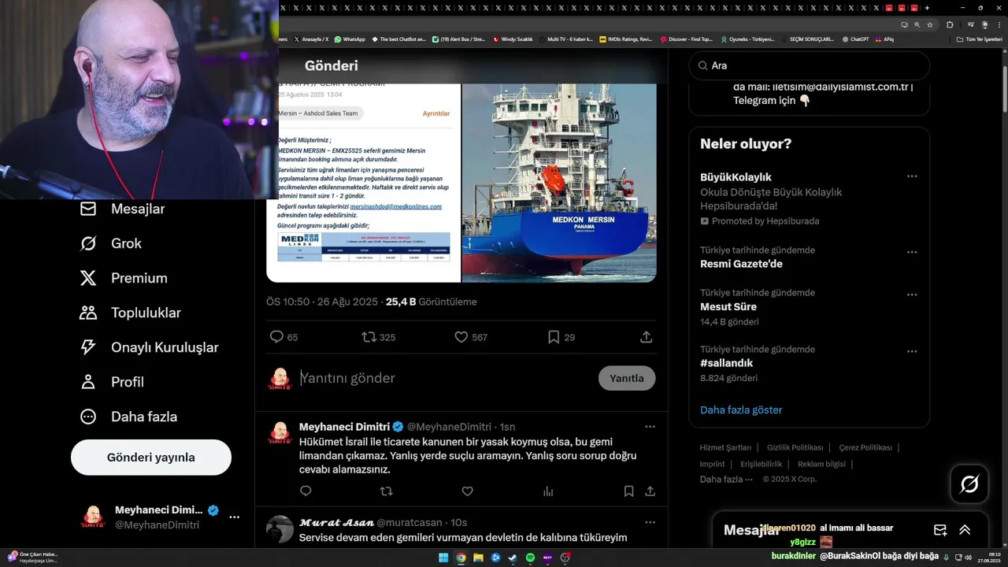1008x567 pixels.
Task: Share Meyhaneci Dimitri's reply
Action: 650,491
